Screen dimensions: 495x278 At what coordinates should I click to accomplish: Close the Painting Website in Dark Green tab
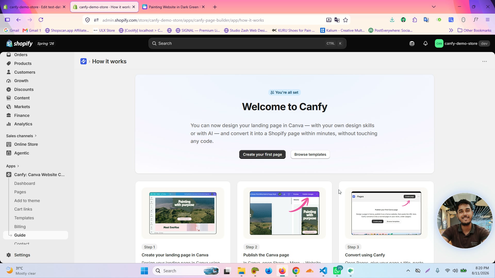pyautogui.click(x=203, y=7)
